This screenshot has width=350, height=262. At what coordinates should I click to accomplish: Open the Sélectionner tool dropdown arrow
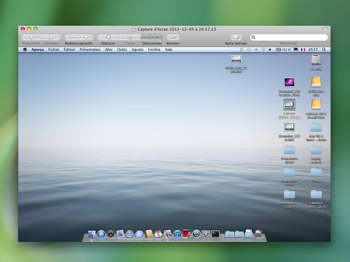(x=157, y=37)
